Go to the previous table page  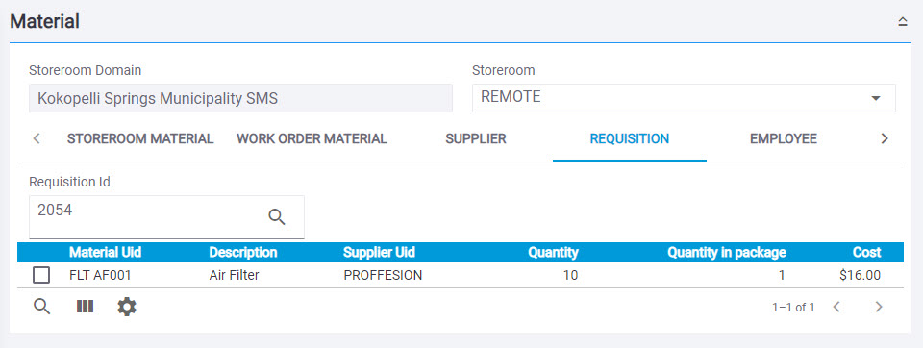(x=836, y=307)
